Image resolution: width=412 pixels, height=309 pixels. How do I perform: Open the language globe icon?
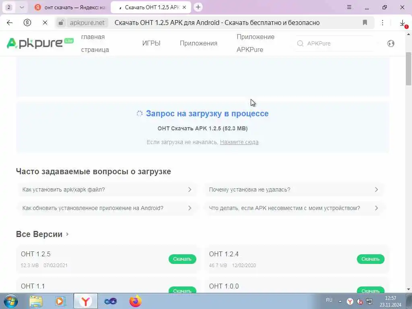click(391, 43)
